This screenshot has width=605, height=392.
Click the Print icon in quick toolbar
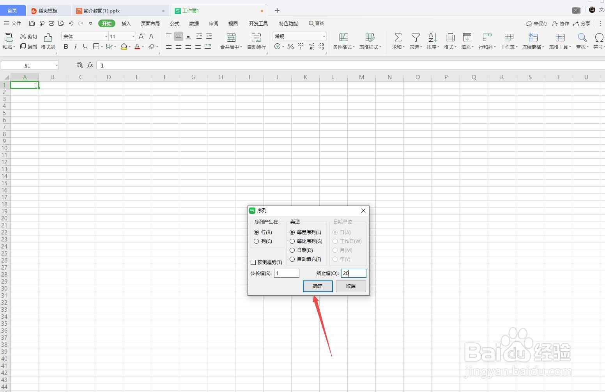click(x=51, y=23)
